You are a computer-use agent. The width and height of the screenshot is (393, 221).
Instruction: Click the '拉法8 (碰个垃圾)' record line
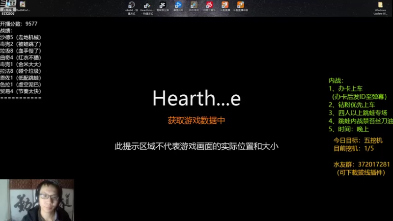click(x=21, y=71)
